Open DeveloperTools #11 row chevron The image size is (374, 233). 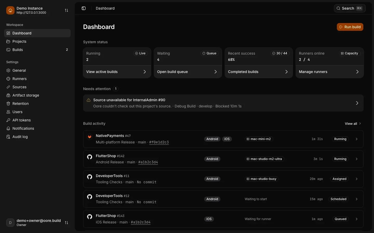pyautogui.click(x=357, y=179)
